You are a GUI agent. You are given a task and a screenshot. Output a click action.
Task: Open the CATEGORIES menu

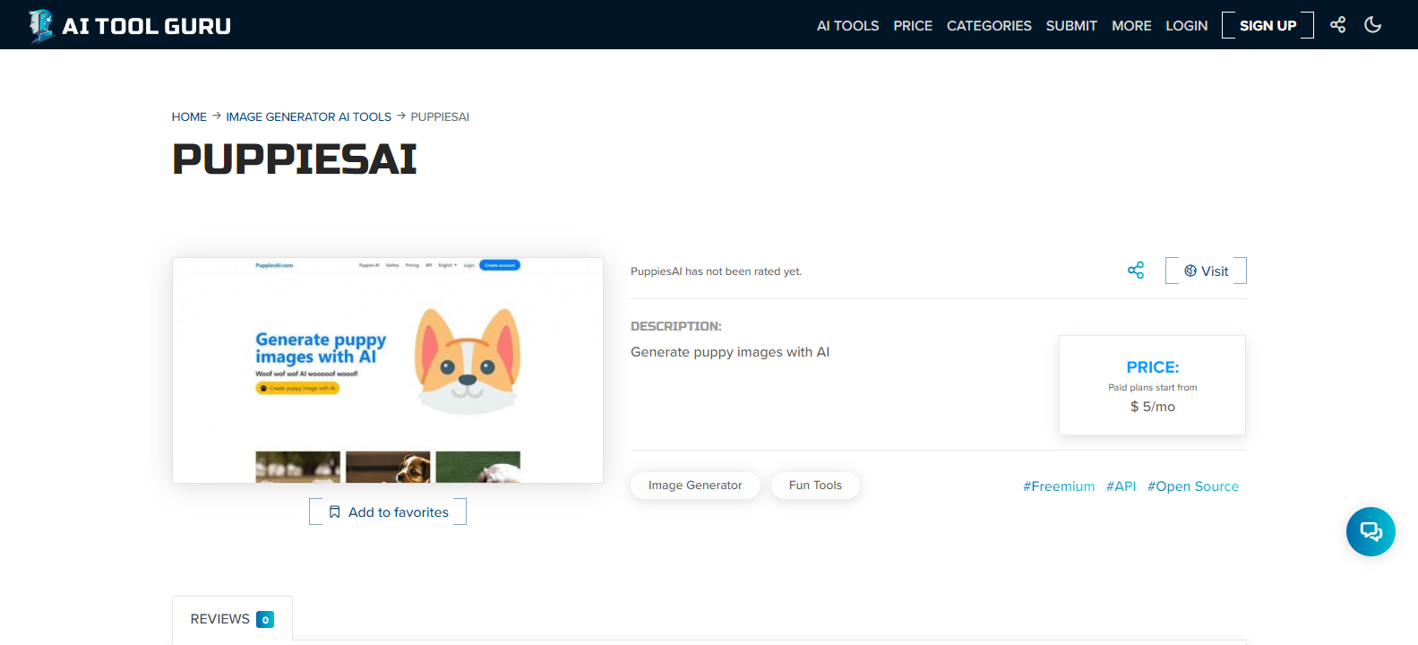point(989,26)
